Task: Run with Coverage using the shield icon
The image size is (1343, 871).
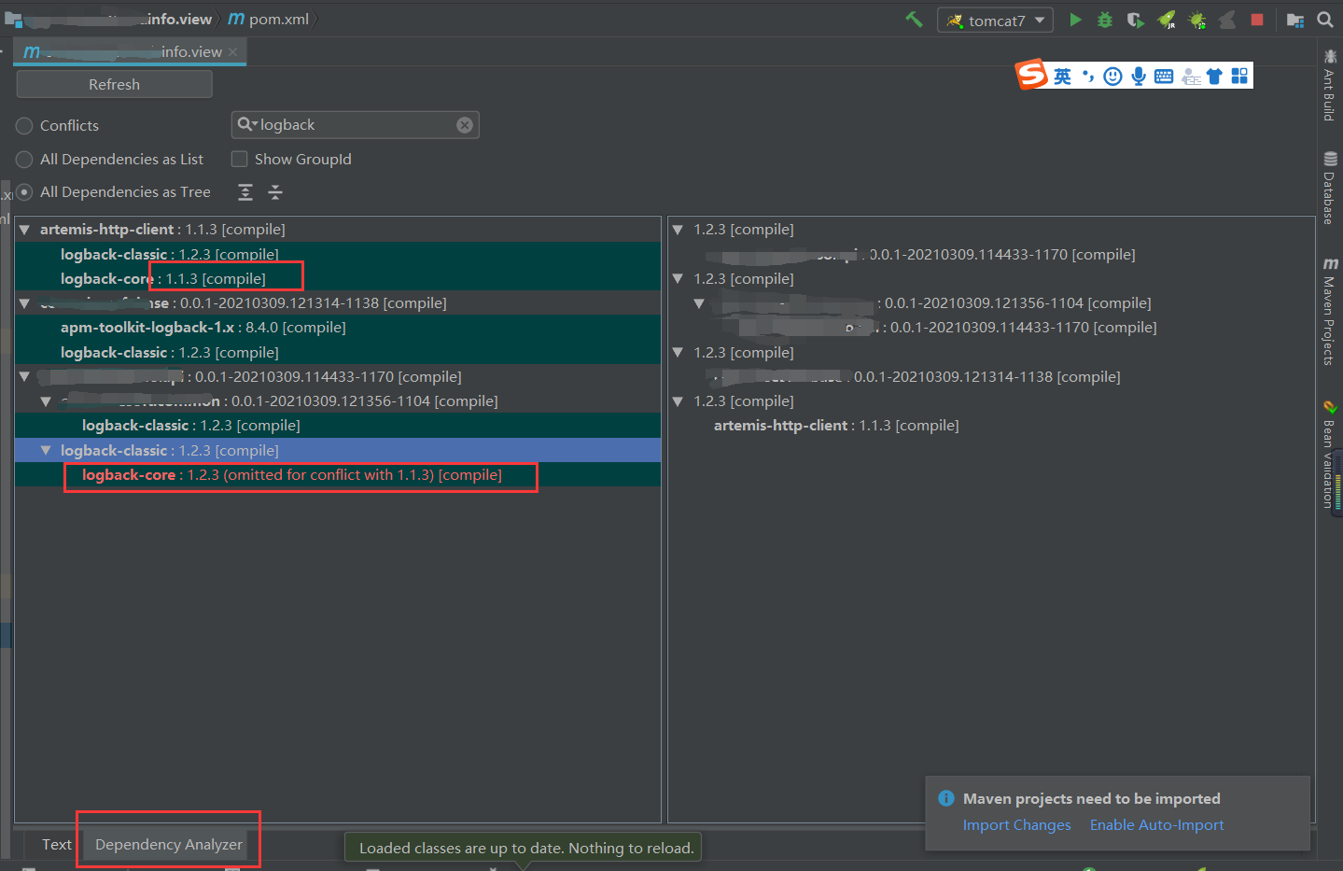Action: (x=1135, y=19)
